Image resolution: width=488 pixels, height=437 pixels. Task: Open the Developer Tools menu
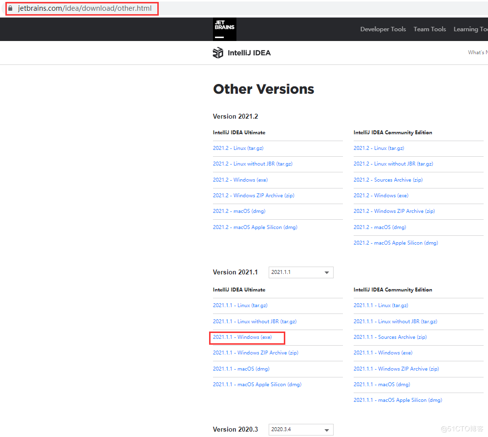[x=383, y=29]
